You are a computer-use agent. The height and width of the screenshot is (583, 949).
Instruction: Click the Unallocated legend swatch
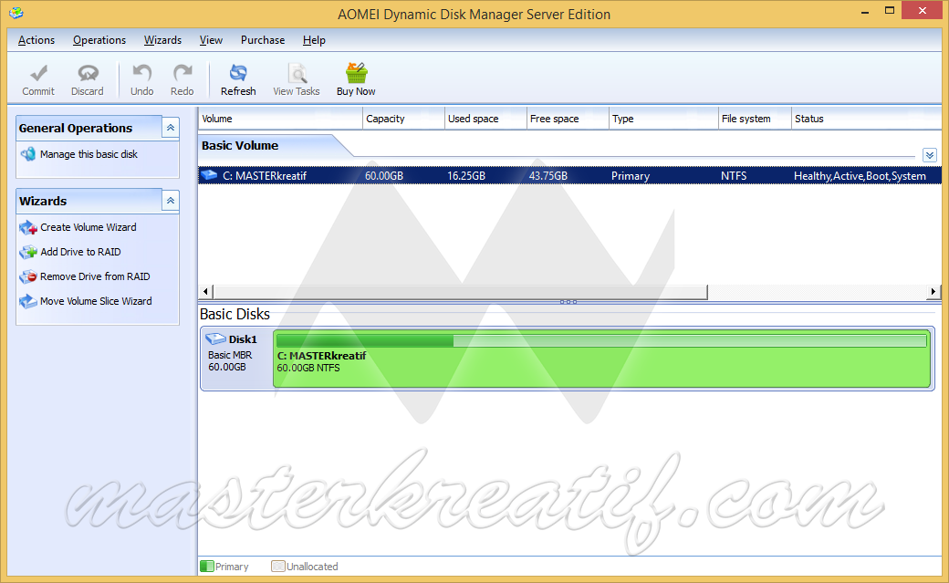pos(278,567)
